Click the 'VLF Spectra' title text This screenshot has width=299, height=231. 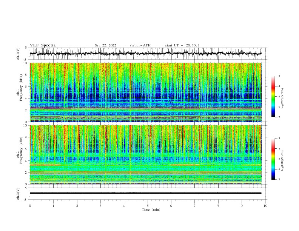[x=43, y=45]
